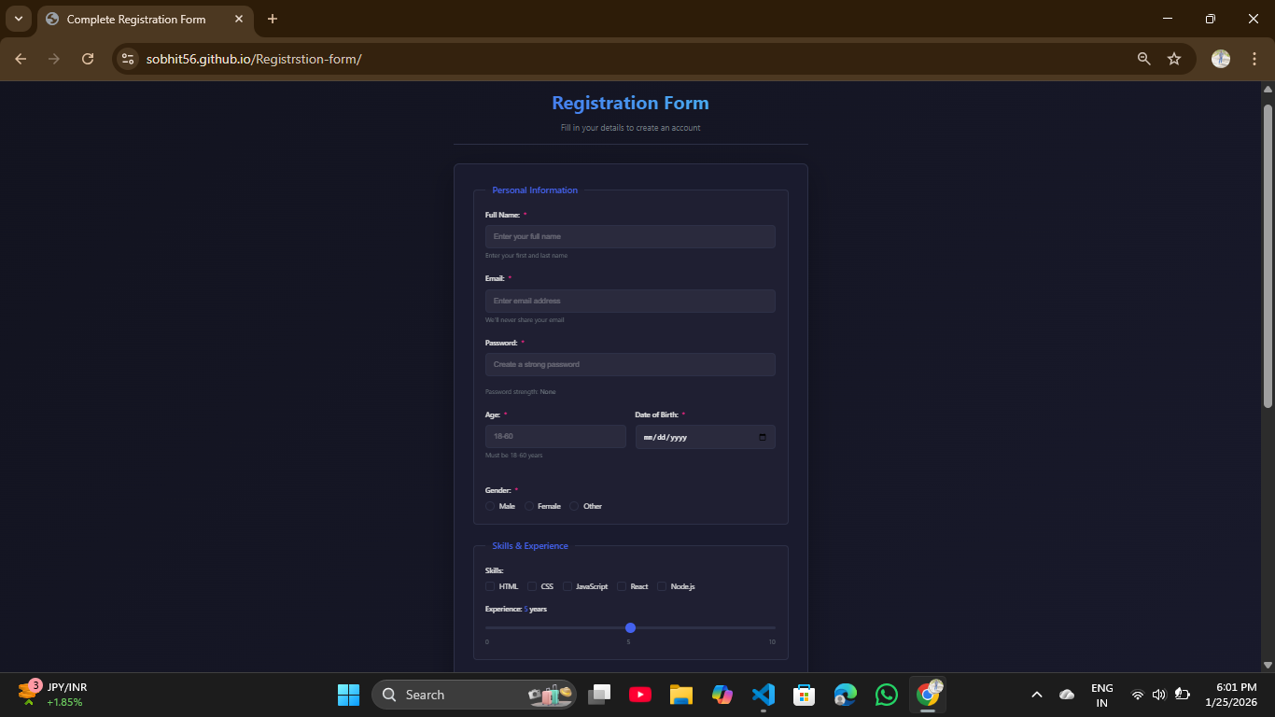Click the Windows Start button
The height and width of the screenshot is (717, 1275).
pyautogui.click(x=348, y=695)
